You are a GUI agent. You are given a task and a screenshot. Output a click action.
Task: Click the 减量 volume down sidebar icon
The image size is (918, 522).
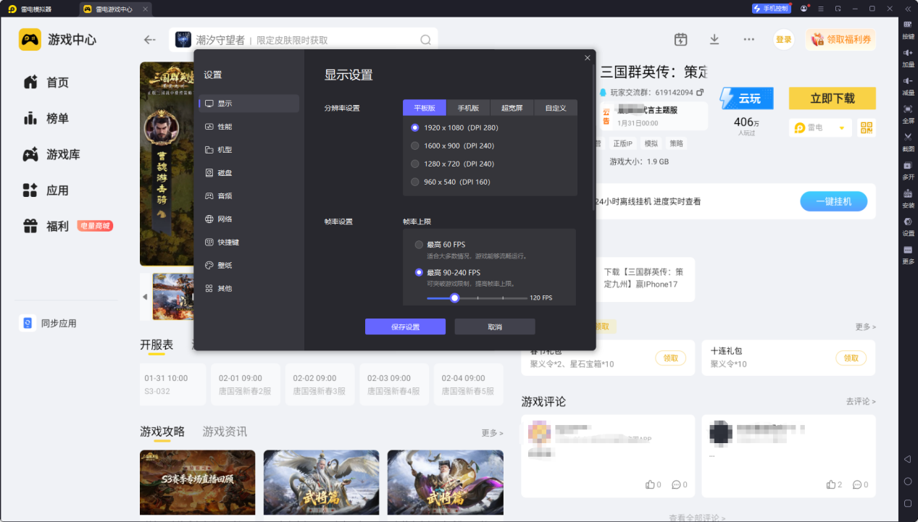[908, 85]
